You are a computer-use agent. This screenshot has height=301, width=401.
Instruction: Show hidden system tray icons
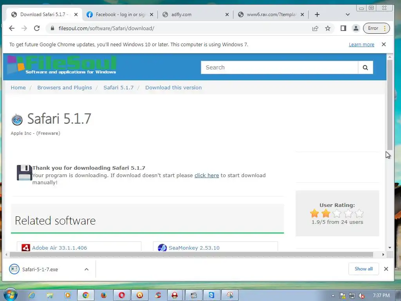tap(333, 296)
